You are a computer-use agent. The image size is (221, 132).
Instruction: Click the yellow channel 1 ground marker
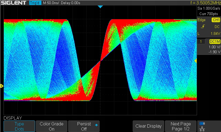tap(1, 86)
